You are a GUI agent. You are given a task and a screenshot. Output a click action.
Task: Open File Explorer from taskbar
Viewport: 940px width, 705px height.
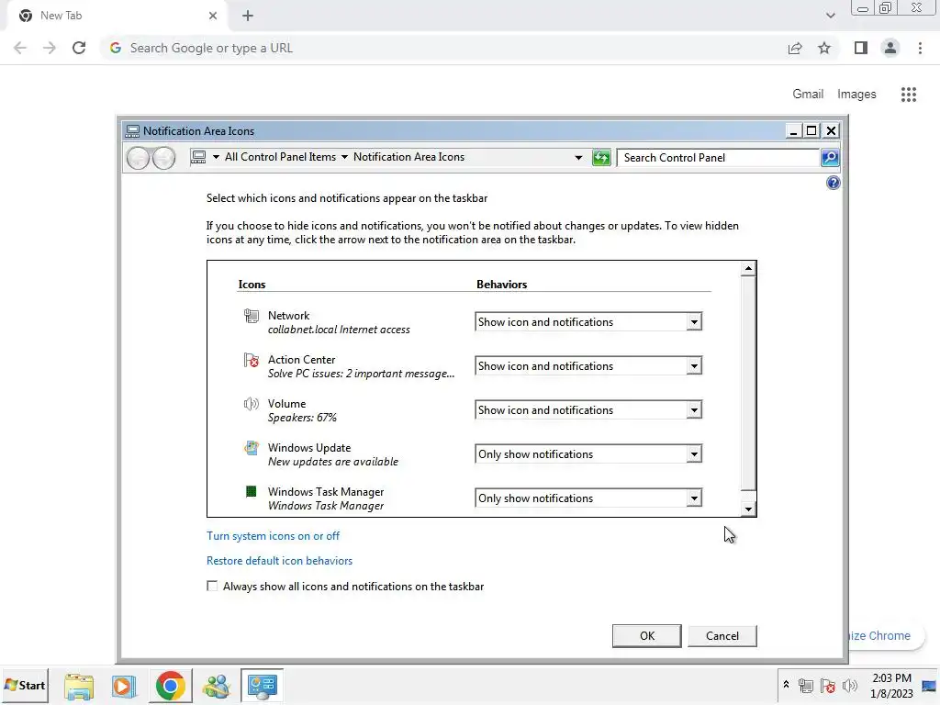(x=79, y=686)
